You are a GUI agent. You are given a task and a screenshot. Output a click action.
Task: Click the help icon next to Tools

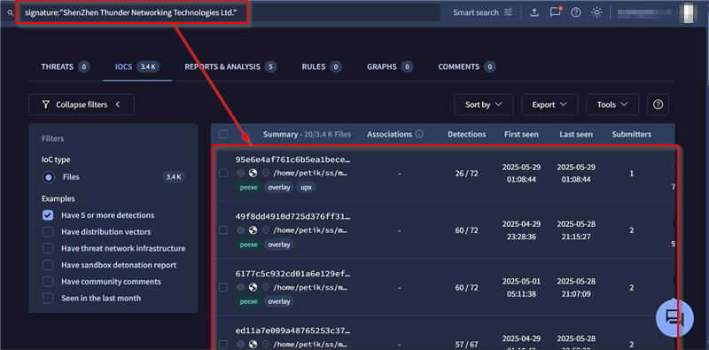click(658, 105)
